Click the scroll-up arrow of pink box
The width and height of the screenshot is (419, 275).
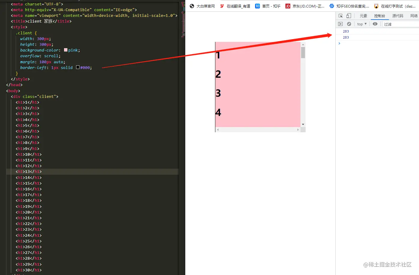pyautogui.click(x=303, y=45)
